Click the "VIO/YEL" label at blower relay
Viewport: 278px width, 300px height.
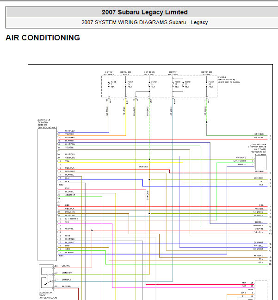pos(66,266)
